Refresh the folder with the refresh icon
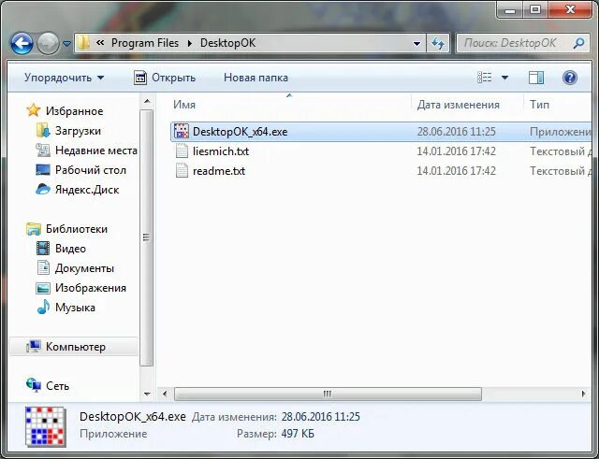The height and width of the screenshot is (459, 599). click(x=438, y=43)
